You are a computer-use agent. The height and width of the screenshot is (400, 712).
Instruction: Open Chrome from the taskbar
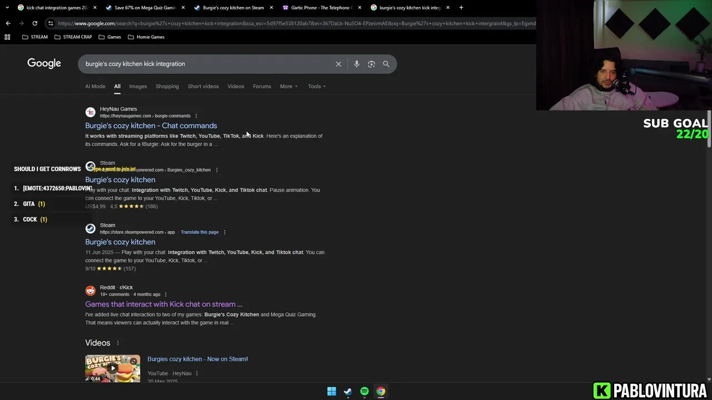380,391
